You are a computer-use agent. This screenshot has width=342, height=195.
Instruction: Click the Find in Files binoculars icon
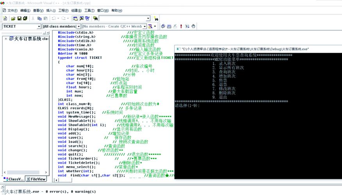pos(95,18)
